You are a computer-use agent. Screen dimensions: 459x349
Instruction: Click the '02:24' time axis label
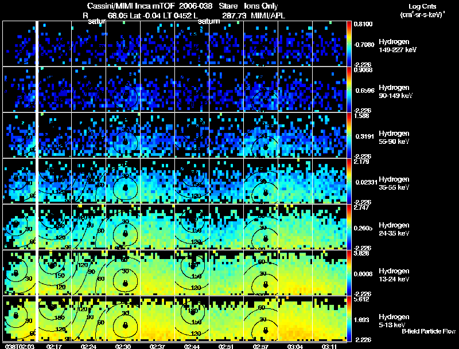(88, 346)
